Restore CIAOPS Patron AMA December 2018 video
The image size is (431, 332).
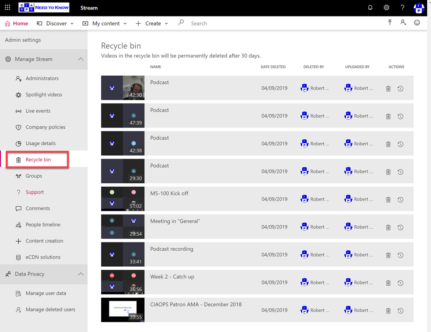point(400,310)
